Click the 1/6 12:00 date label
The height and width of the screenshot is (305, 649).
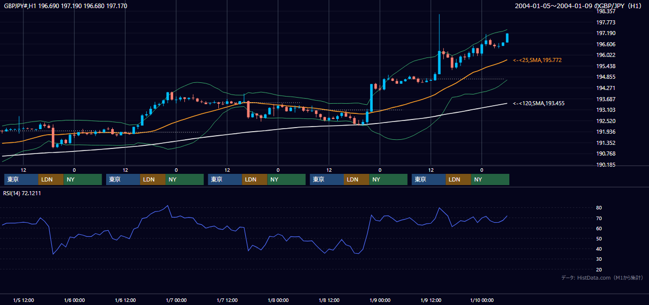point(125,300)
